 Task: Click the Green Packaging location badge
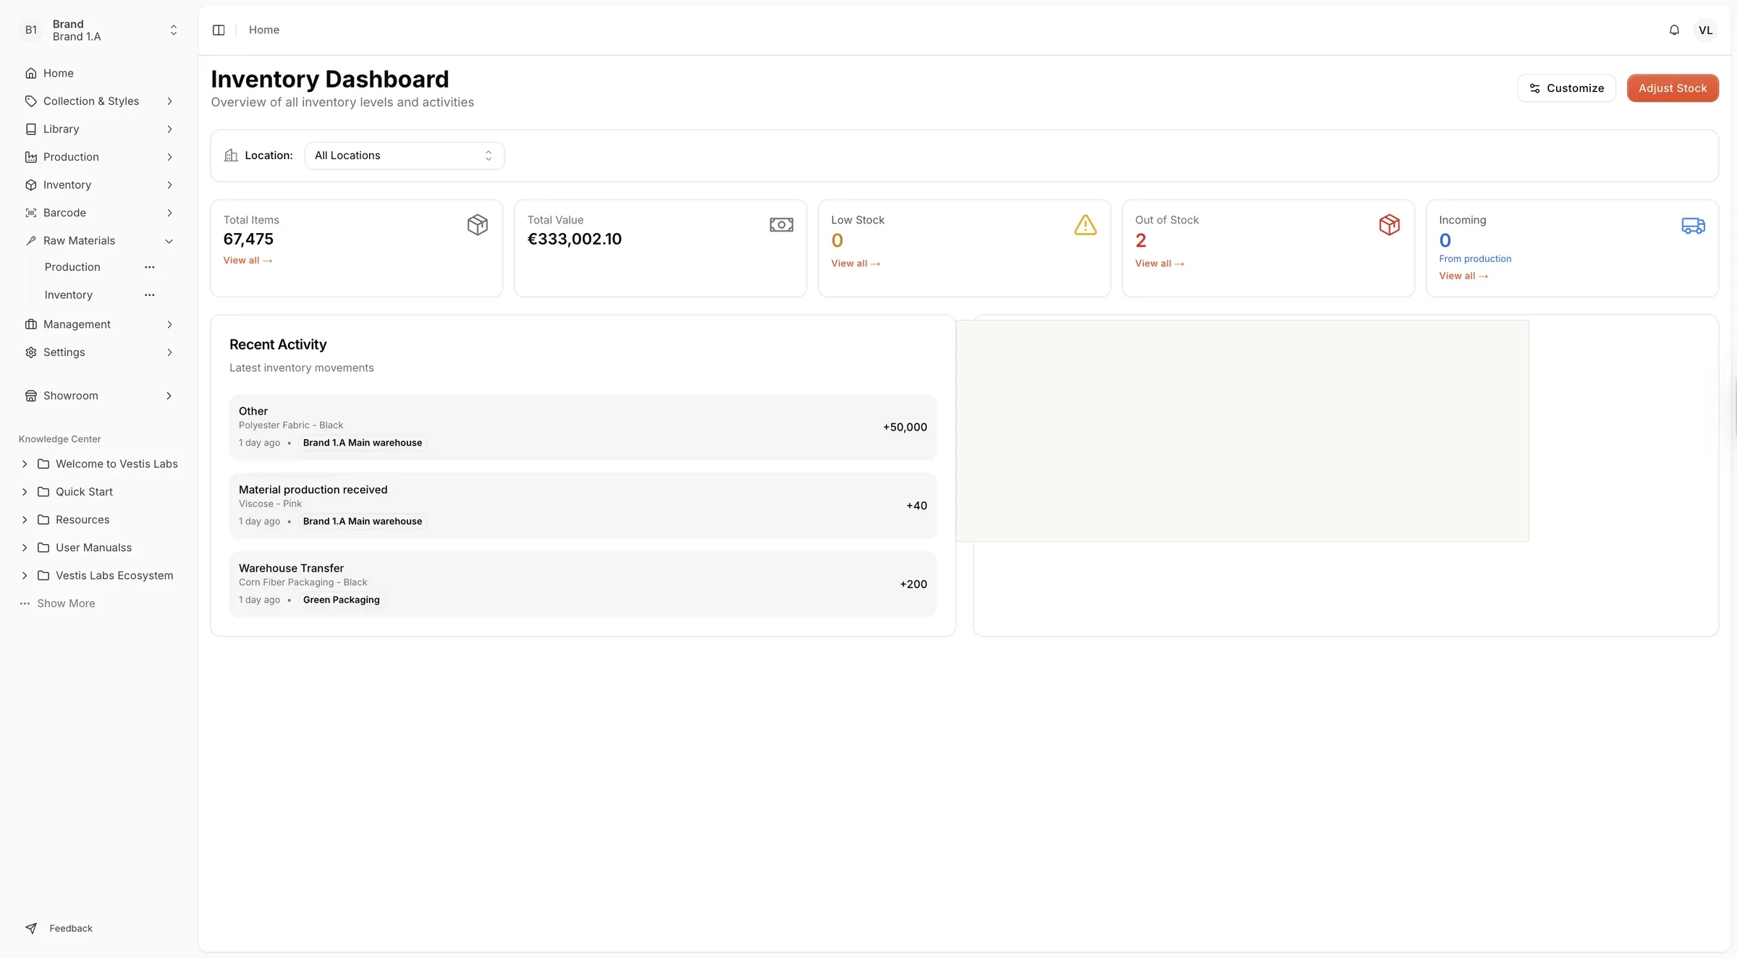click(x=341, y=600)
